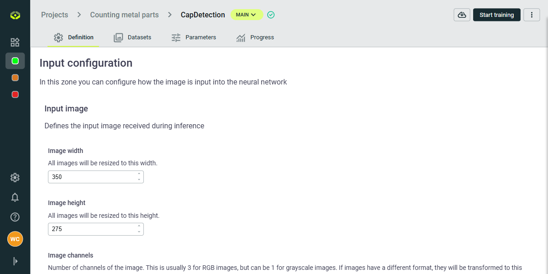
Task: Open the WC user avatar menu
Action: click(x=15, y=239)
